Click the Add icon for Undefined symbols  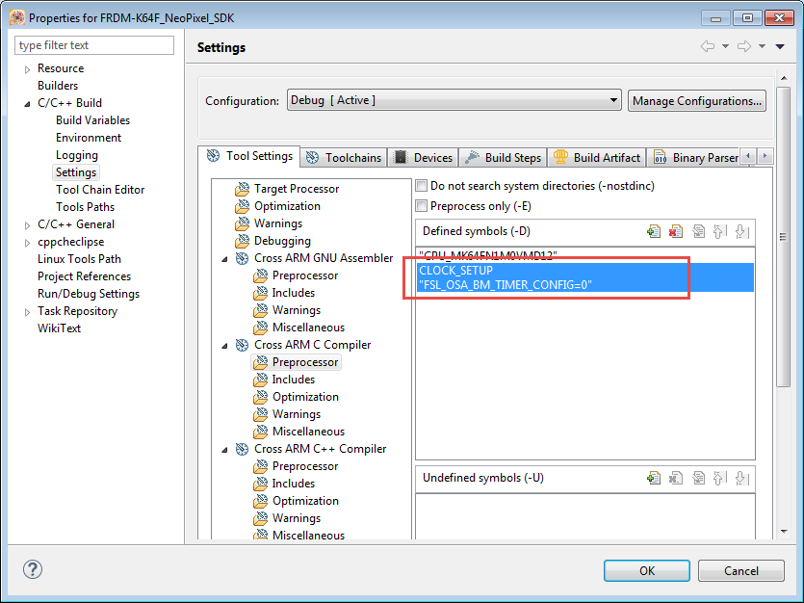pos(655,478)
